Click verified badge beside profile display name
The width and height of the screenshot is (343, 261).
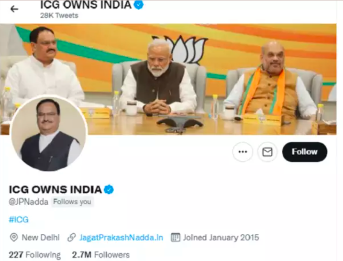point(109,189)
